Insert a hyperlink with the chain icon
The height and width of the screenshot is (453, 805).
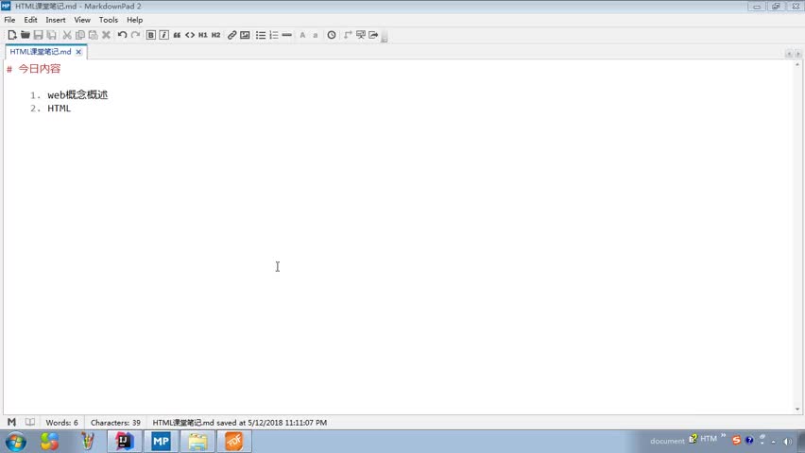coord(232,35)
